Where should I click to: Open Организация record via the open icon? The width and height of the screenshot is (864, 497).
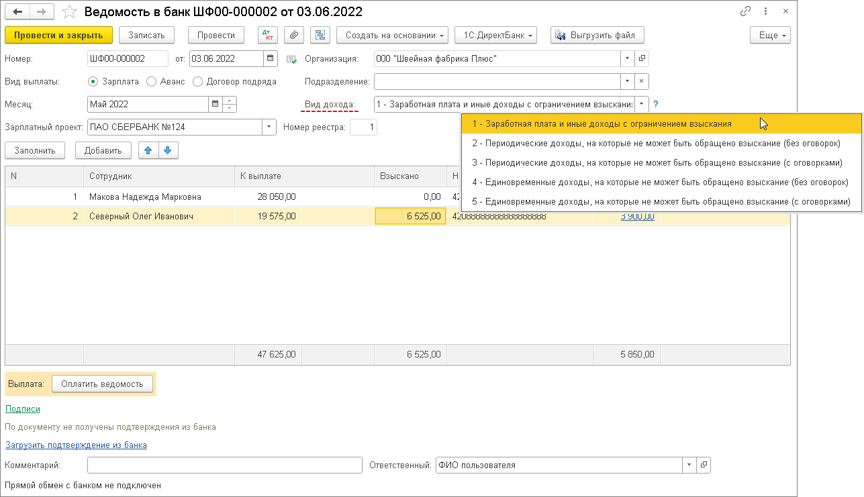(642, 58)
